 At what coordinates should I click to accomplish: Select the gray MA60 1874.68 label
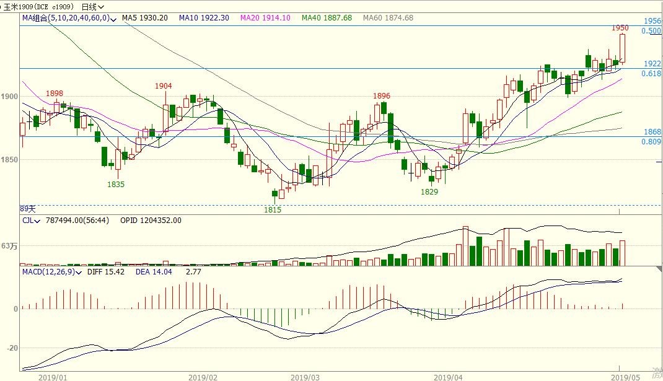pyautogui.click(x=388, y=19)
